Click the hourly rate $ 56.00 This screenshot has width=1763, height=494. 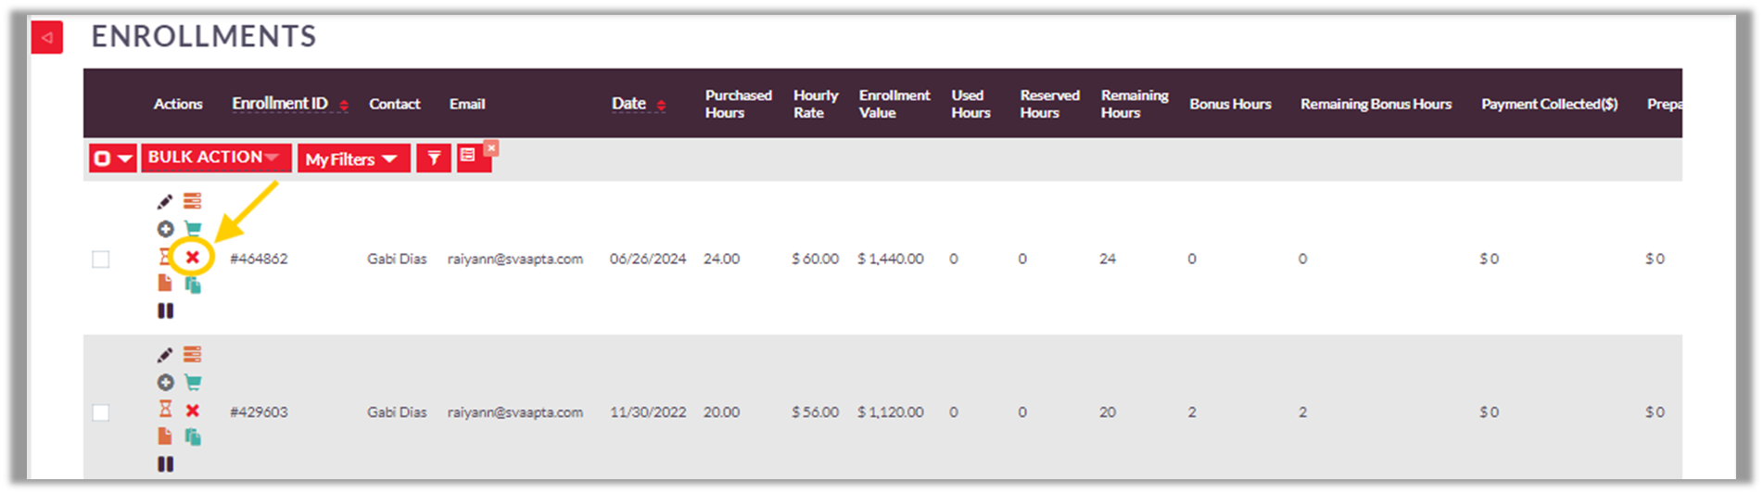click(x=815, y=412)
